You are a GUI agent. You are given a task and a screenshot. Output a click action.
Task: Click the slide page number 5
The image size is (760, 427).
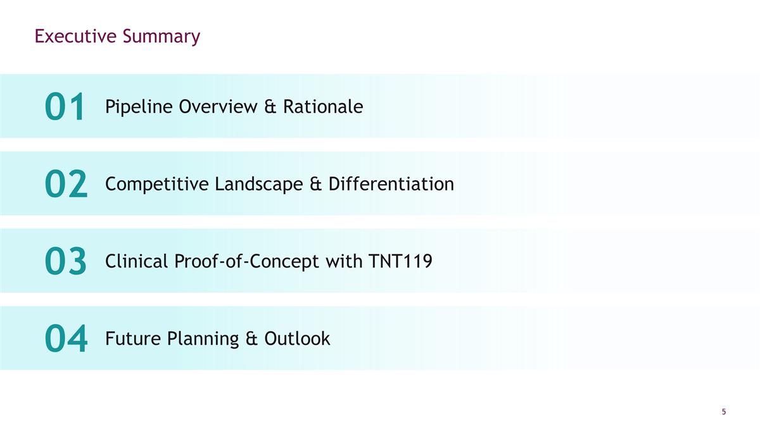click(x=723, y=412)
